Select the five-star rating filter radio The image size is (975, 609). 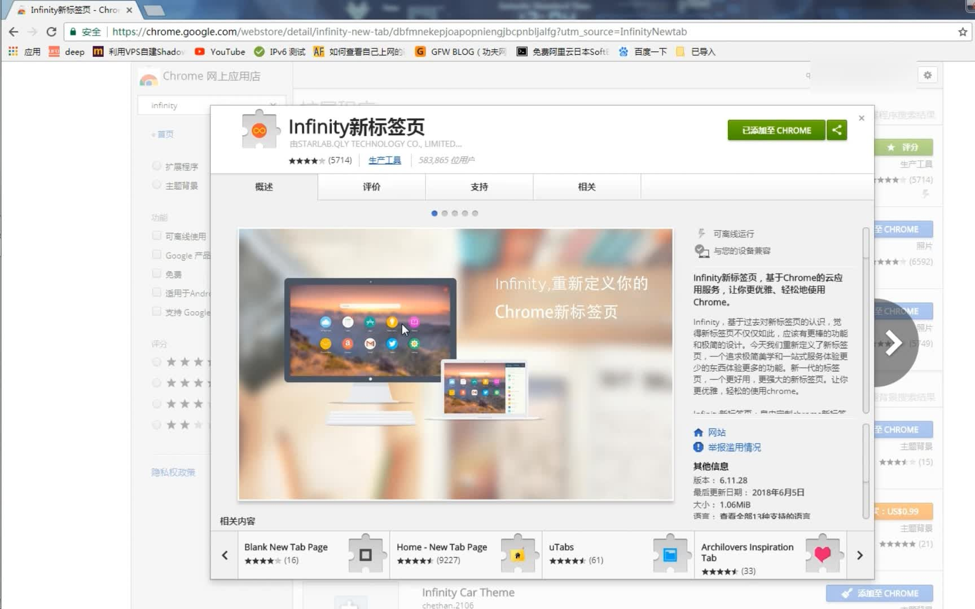157,361
